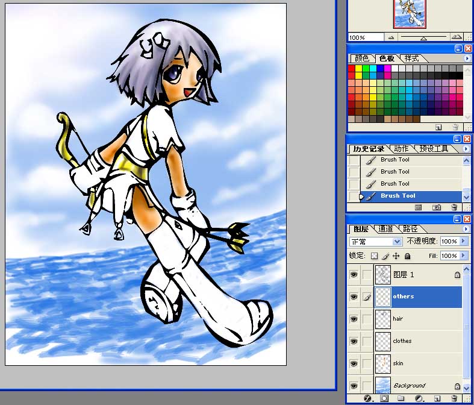Click Layers panel scroll down arrow
Screen dimensions: 474x405
click(x=466, y=388)
